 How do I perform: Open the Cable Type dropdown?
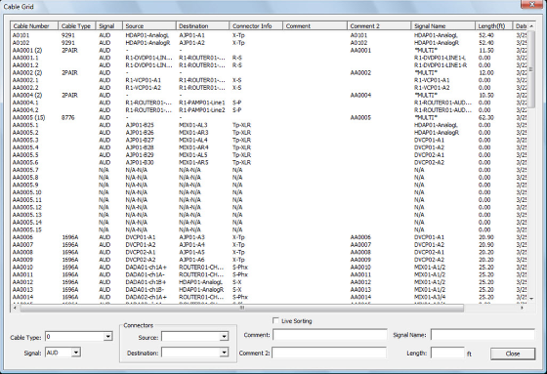click(x=107, y=337)
